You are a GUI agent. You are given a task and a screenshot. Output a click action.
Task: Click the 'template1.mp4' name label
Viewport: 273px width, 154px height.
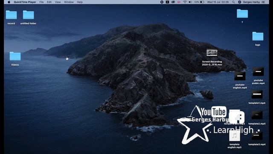click(257, 103)
